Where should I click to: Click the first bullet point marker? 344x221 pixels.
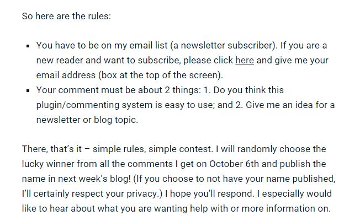28,46
